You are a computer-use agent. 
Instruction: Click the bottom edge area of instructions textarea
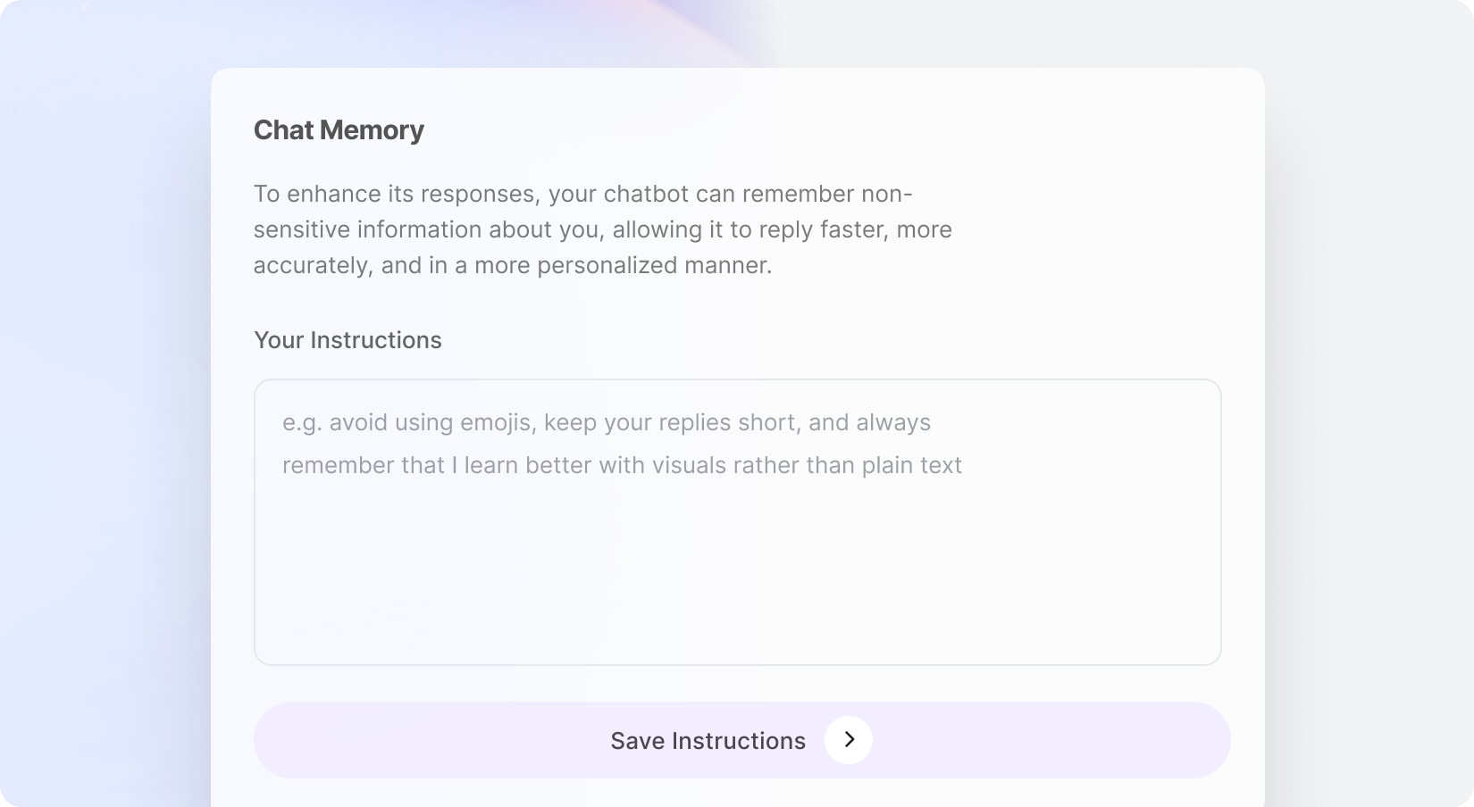[737, 652]
